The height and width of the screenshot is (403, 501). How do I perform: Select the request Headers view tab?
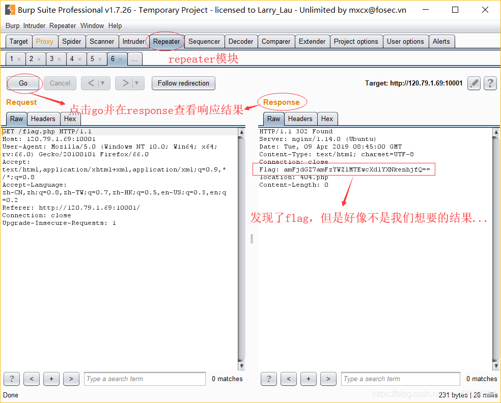[43, 119]
